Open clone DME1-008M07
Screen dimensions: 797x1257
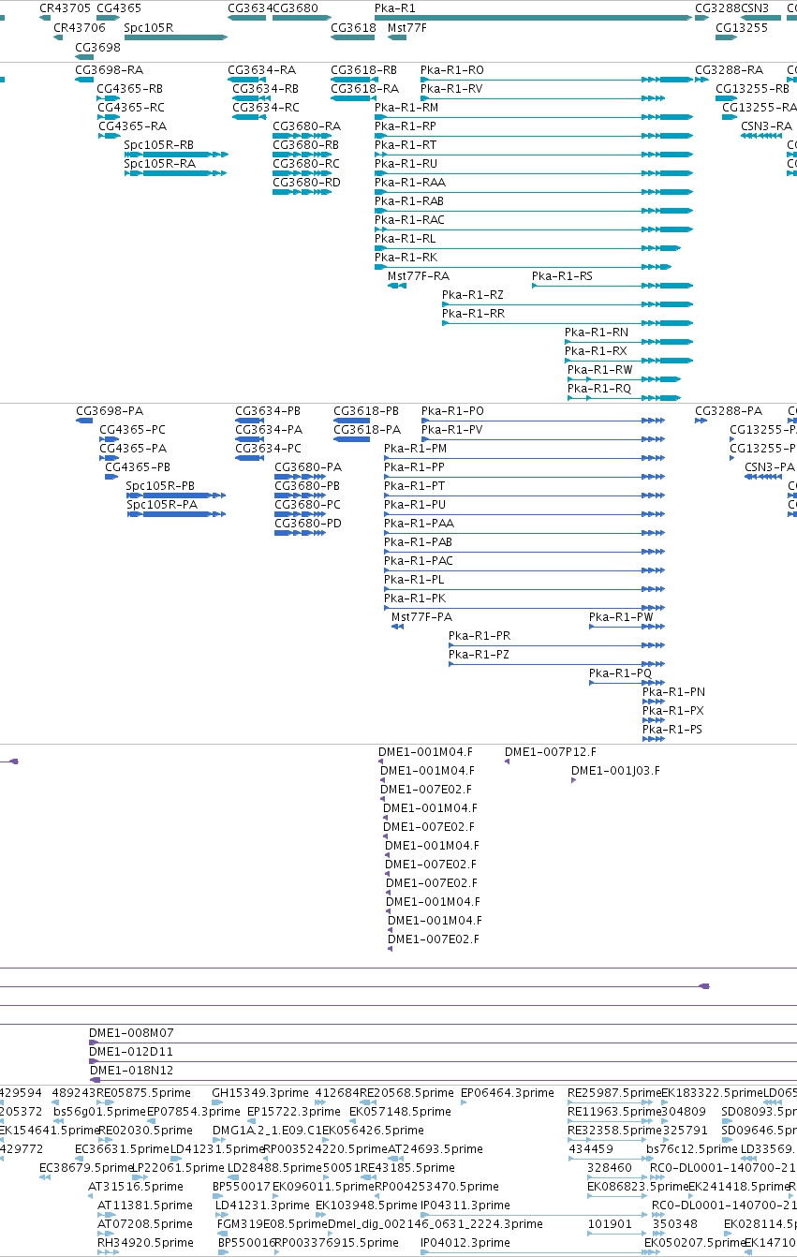(x=131, y=1033)
